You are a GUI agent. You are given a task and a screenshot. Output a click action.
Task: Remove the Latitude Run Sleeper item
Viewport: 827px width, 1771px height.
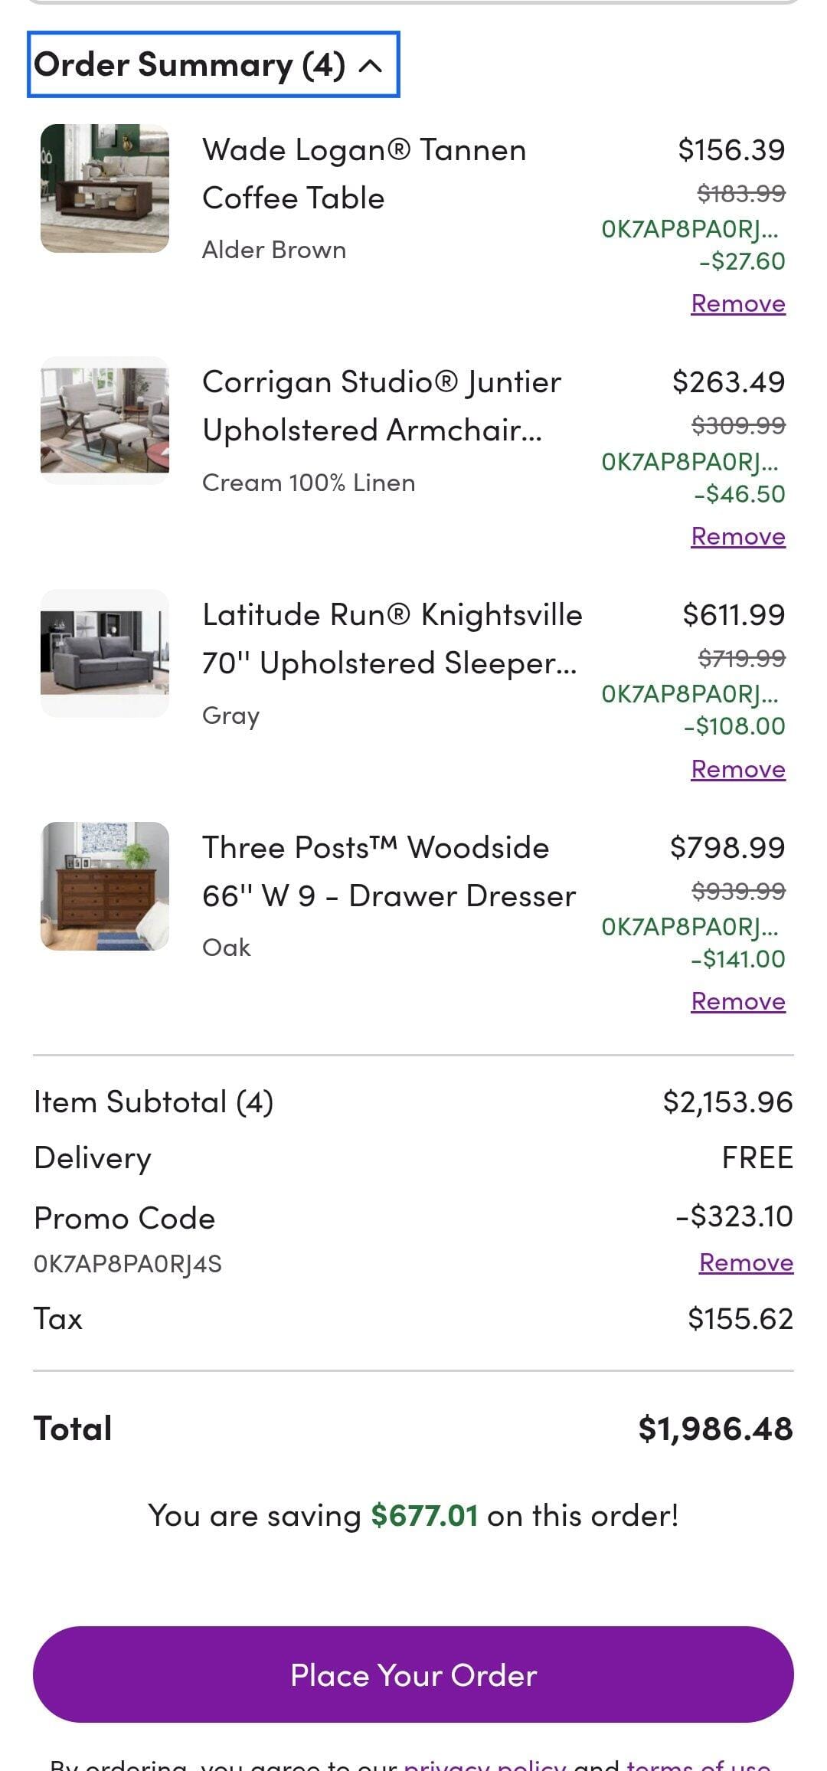[x=737, y=769]
